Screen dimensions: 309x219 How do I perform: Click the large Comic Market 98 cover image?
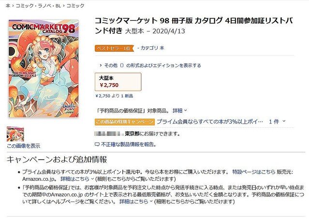(44, 69)
